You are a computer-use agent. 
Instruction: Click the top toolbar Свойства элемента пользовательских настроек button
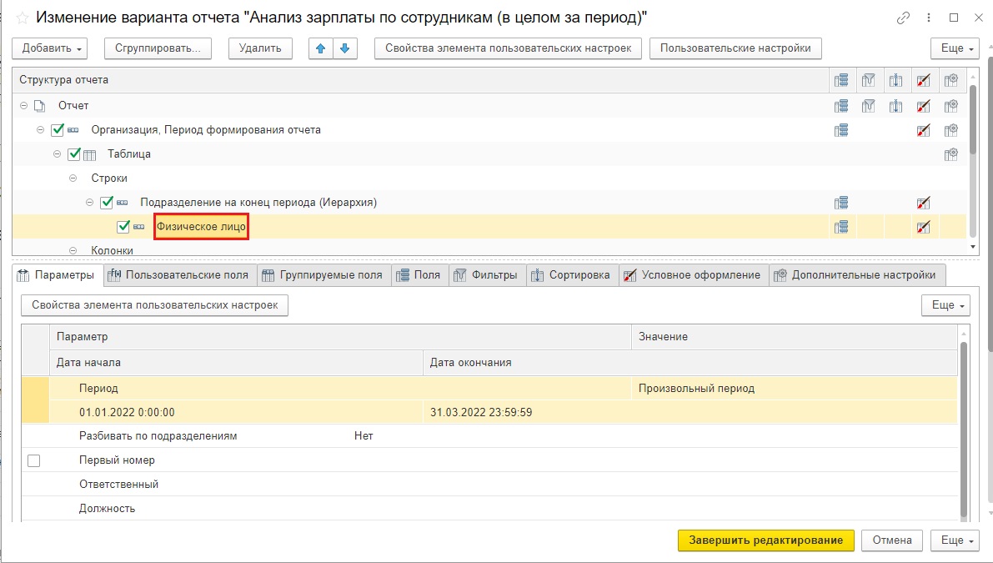tap(508, 48)
